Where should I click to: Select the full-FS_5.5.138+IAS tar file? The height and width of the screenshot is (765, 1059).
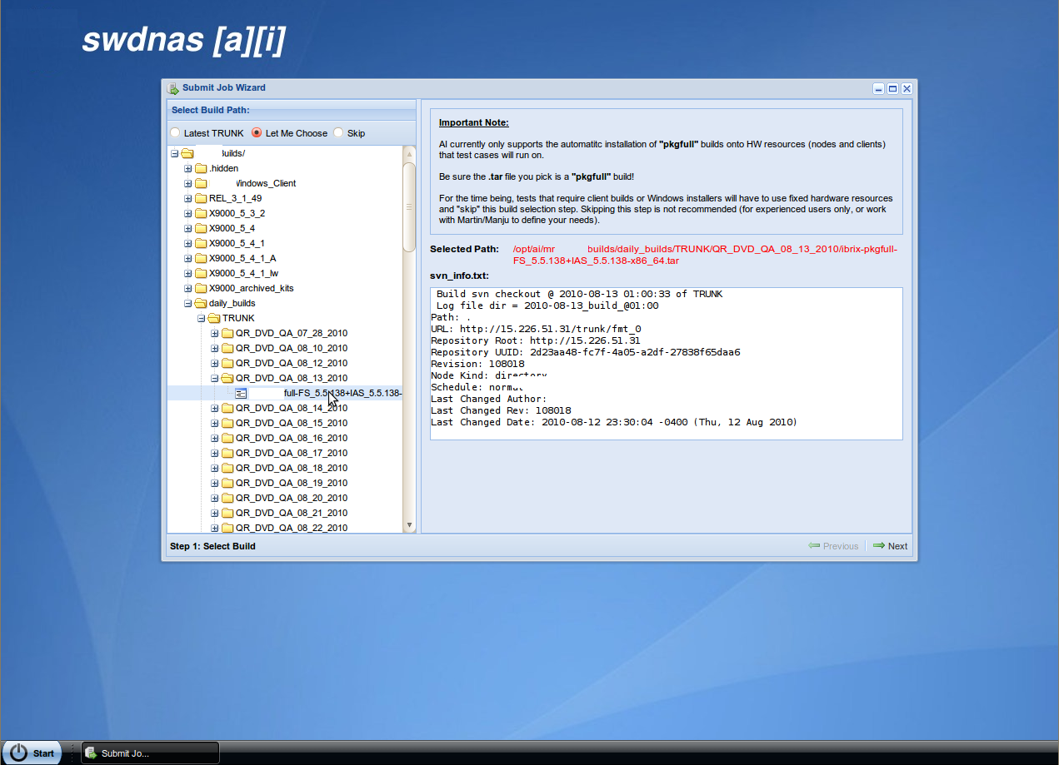point(342,393)
